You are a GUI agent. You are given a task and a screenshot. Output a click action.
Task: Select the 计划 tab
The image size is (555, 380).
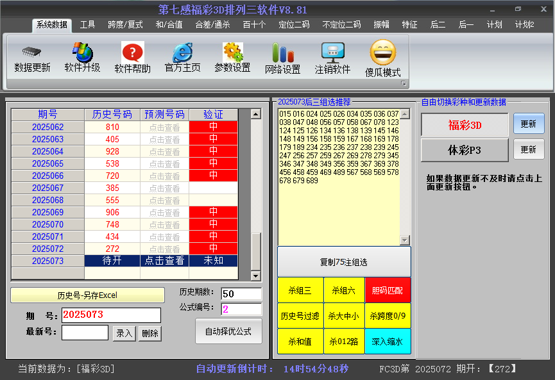[495, 25]
